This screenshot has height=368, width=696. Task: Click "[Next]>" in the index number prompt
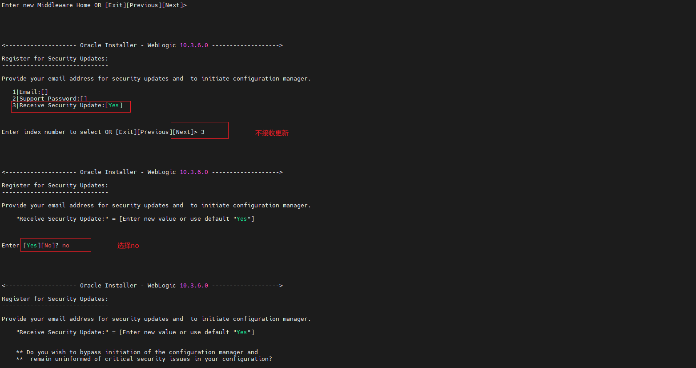[x=185, y=132]
